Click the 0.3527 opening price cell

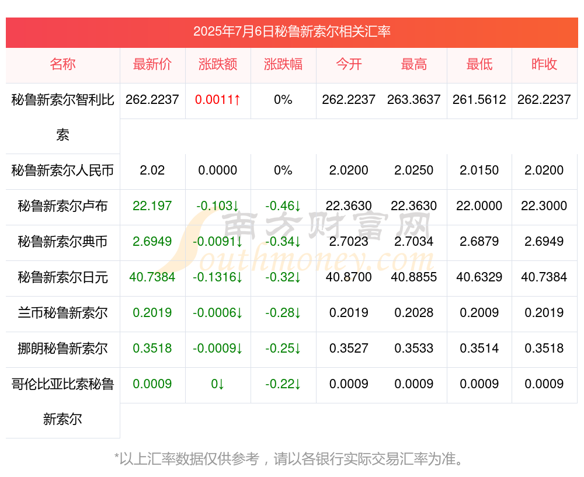(349, 348)
